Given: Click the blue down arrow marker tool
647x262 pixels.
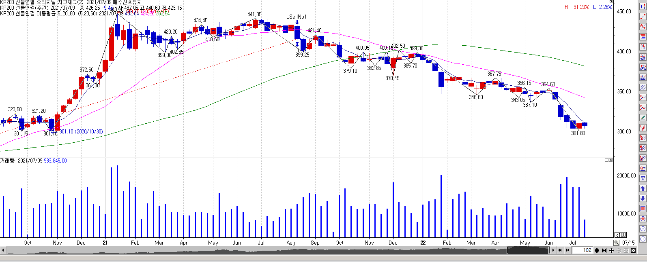Looking at the screenshot, I should (x=643, y=199).
